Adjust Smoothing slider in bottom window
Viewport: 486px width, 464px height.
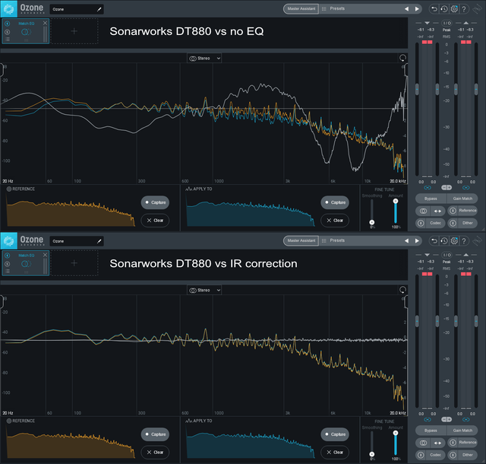click(372, 454)
